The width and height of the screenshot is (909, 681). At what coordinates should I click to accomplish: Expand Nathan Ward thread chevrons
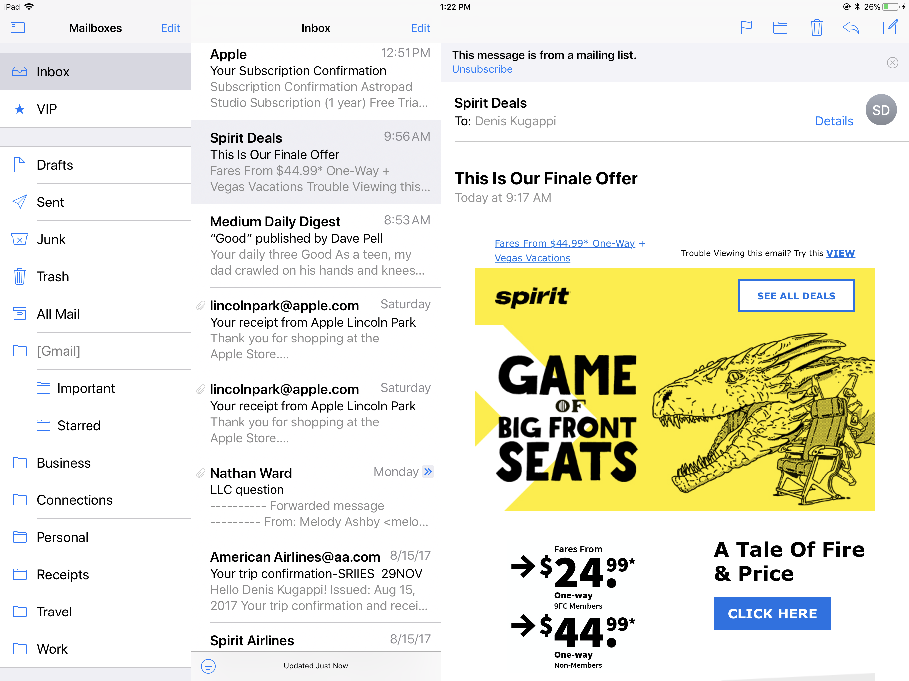[428, 472]
